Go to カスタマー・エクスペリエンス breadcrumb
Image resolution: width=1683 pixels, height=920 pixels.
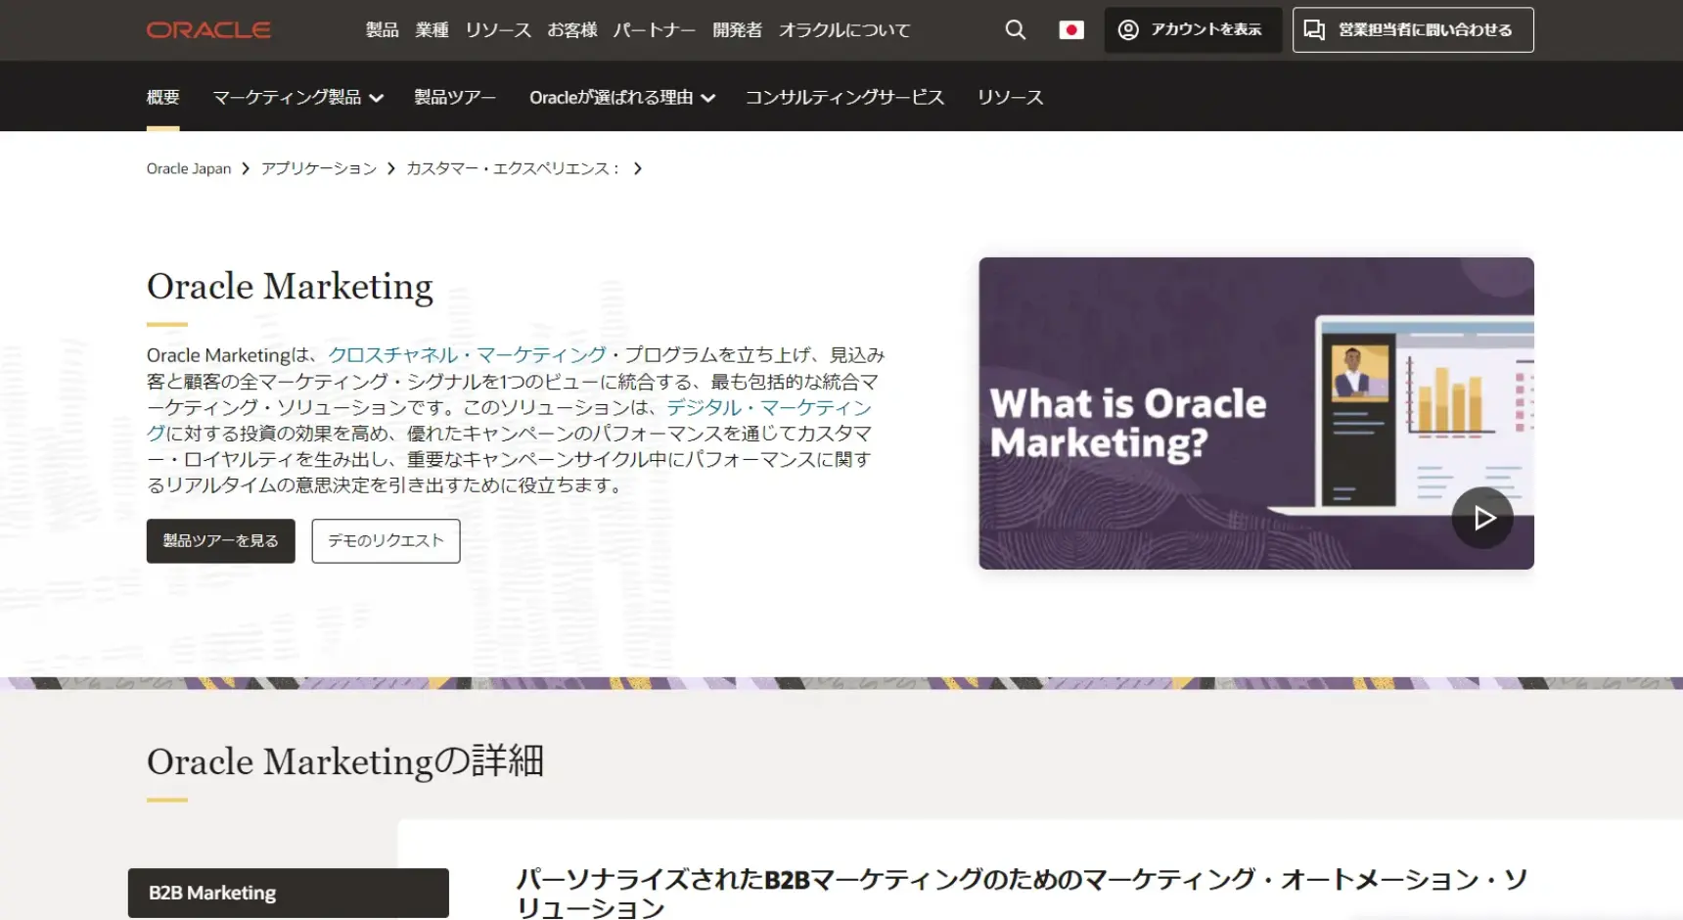pos(513,168)
